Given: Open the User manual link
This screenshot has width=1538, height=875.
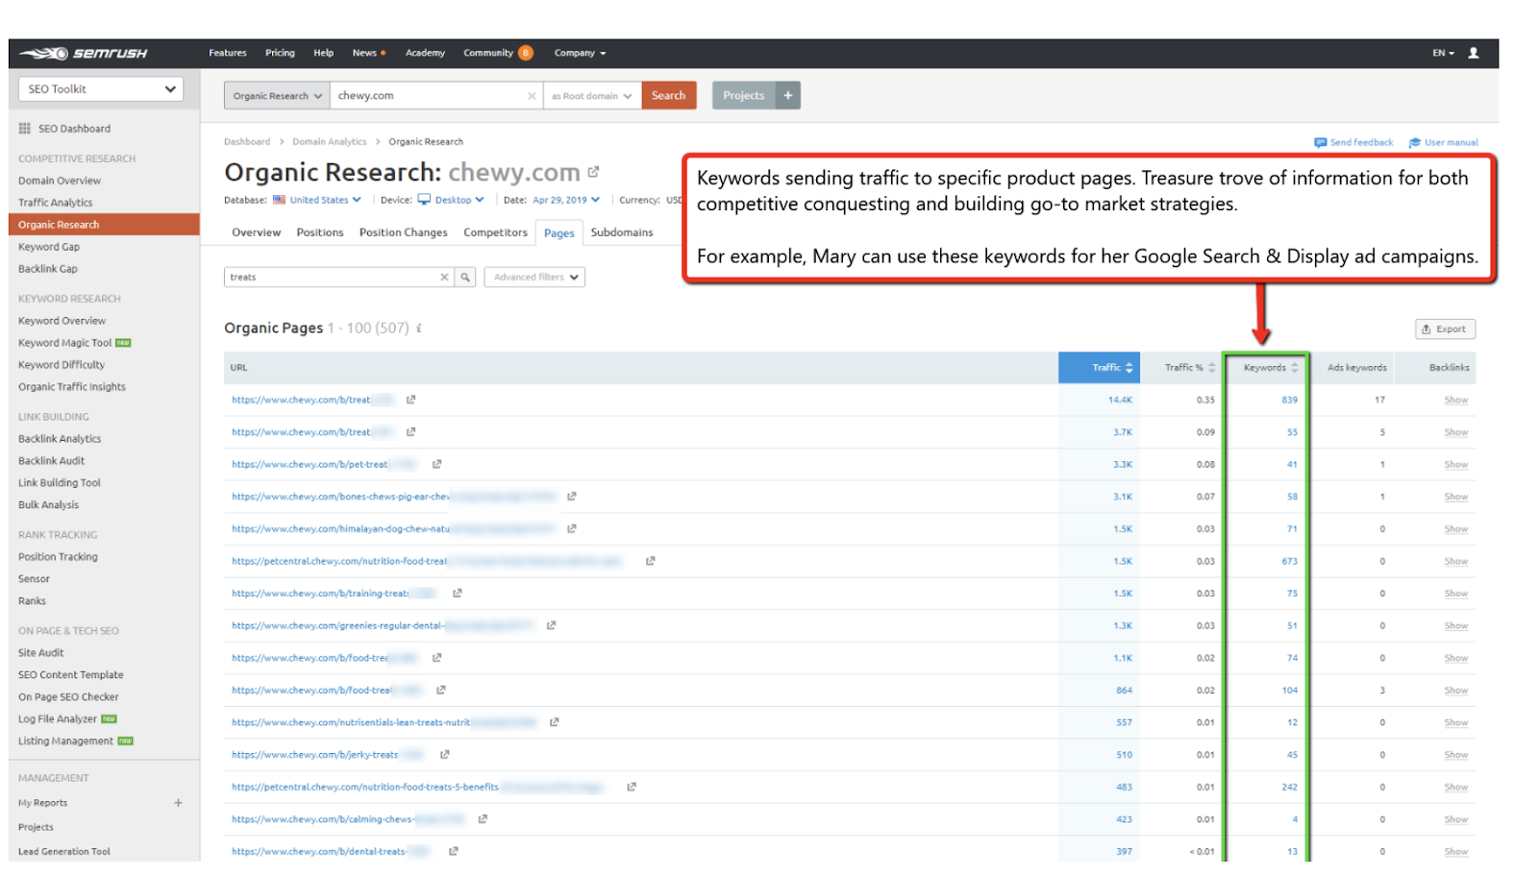Looking at the screenshot, I should (x=1444, y=142).
